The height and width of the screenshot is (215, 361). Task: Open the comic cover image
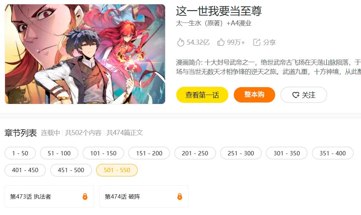(85, 54)
